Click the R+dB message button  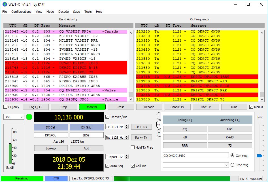tap(230, 137)
